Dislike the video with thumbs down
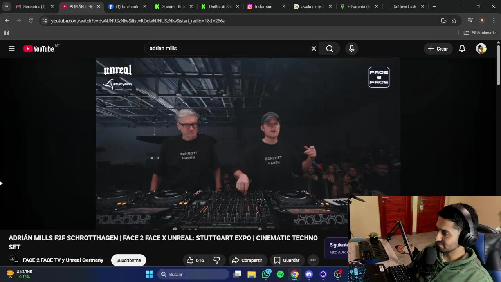This screenshot has width=501, height=282. pyautogui.click(x=217, y=260)
